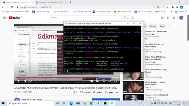Open the player settings gear
The width and height of the screenshot is (189, 106).
(x=97, y=81)
